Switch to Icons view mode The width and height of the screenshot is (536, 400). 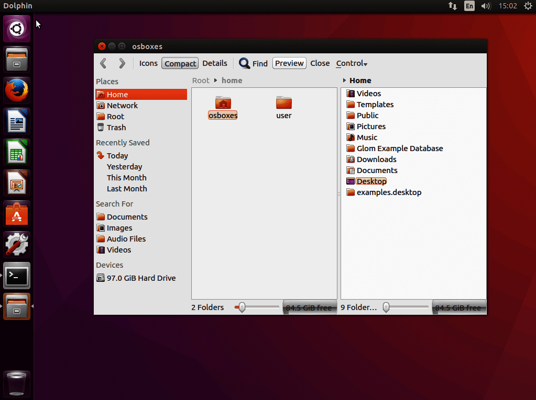pyautogui.click(x=148, y=63)
